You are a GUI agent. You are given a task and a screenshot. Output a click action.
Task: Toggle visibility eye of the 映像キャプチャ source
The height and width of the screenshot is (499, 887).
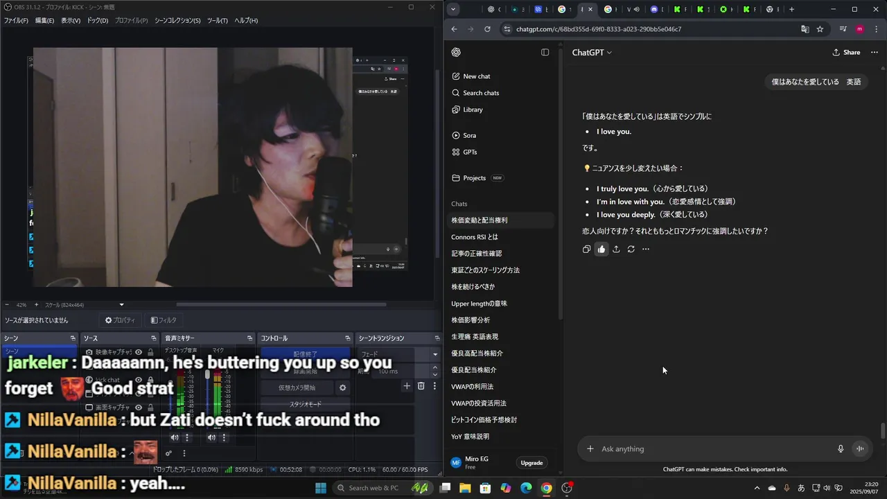tap(139, 353)
